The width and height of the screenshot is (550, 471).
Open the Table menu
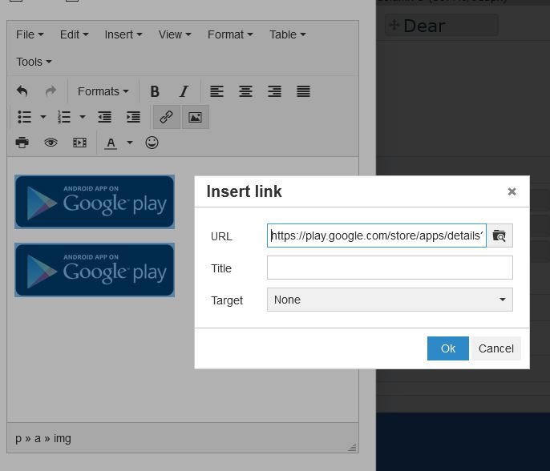click(x=287, y=34)
